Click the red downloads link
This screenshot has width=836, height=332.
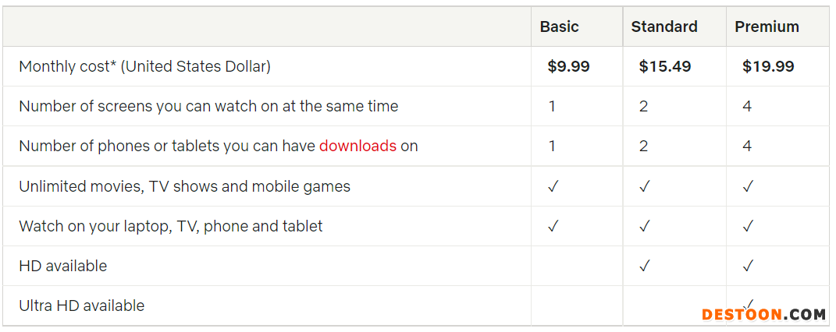[x=358, y=146]
